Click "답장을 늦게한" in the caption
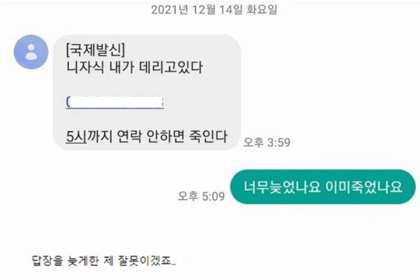This screenshot has height=276, width=420. 65,261
